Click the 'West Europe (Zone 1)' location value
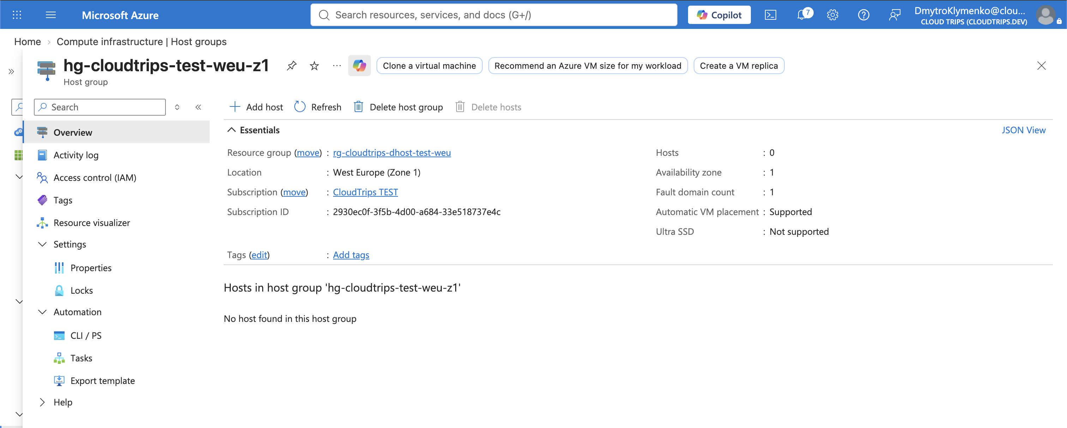The width and height of the screenshot is (1067, 428). coord(376,173)
